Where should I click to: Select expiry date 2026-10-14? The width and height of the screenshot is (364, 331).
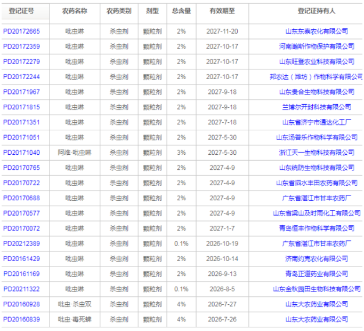coord(222,258)
